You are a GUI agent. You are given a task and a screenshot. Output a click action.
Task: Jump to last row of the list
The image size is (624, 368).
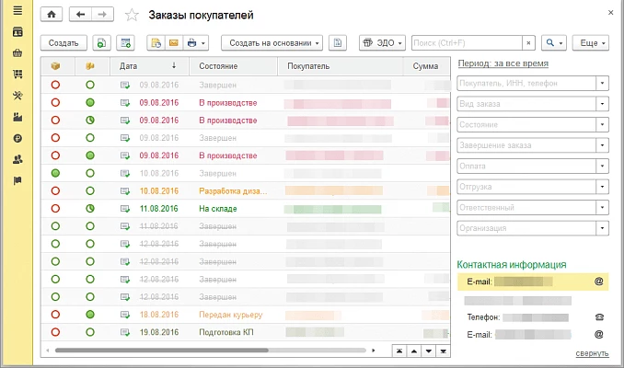(443, 351)
